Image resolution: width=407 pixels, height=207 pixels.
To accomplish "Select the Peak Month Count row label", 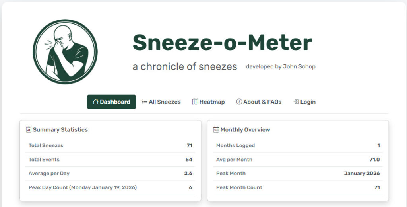I will coord(239,187).
